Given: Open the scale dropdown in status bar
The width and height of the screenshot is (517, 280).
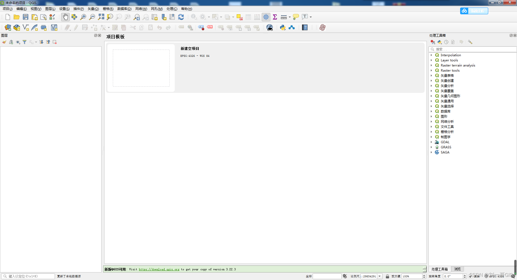Looking at the screenshot, I should click(x=380, y=276).
